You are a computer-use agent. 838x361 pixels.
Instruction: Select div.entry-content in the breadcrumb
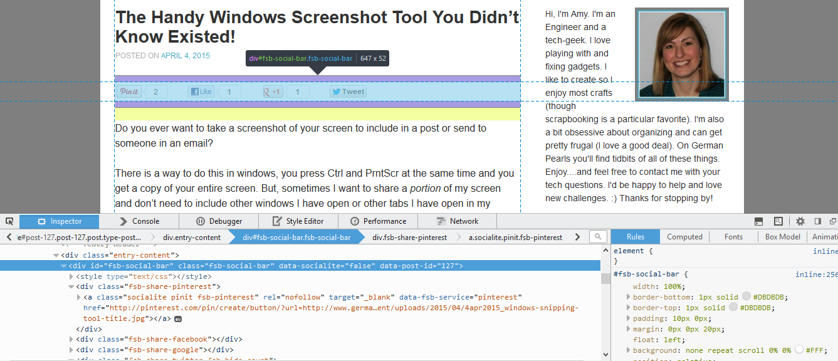(x=192, y=238)
